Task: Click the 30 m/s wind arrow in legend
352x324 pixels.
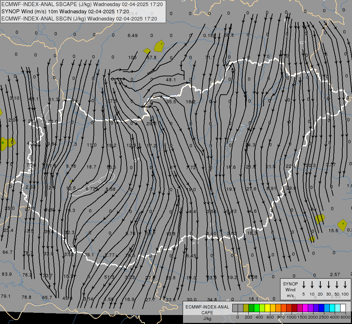Action: tap(329, 285)
